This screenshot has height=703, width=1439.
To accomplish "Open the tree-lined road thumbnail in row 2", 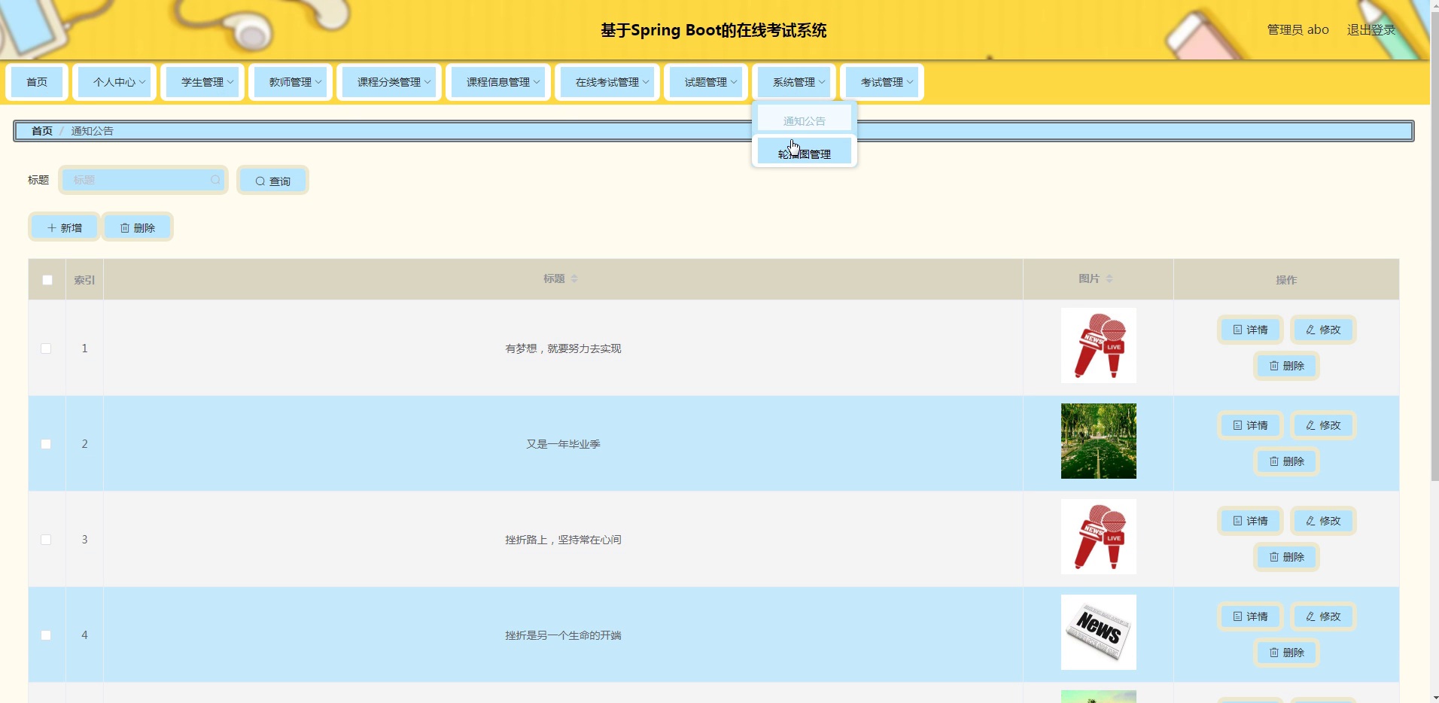I will click(1099, 441).
